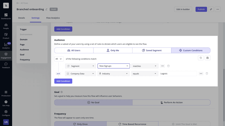Select Time Based Recurrence frequency

pos(132,124)
